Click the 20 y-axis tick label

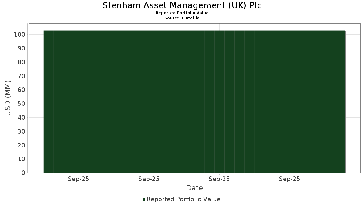[x=21, y=145]
